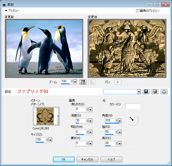Click the 深度 value field
Viewport: 172px width, 166px height.
pyautogui.click(x=81, y=120)
